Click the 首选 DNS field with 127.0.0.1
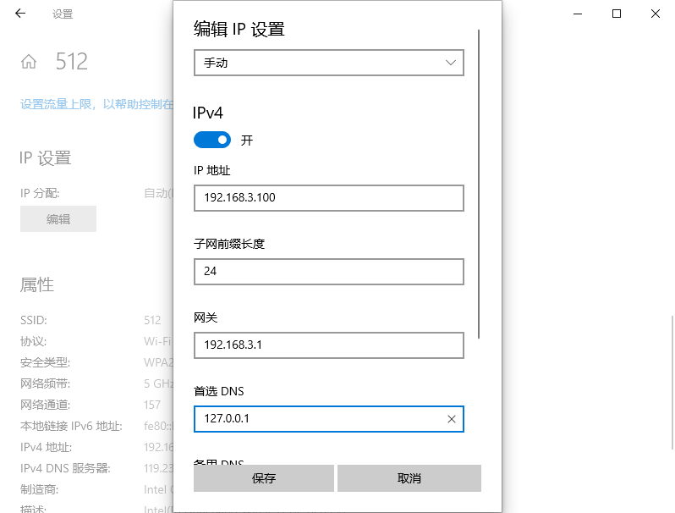Image resolution: width=675 pixels, height=513 pixels. point(329,419)
